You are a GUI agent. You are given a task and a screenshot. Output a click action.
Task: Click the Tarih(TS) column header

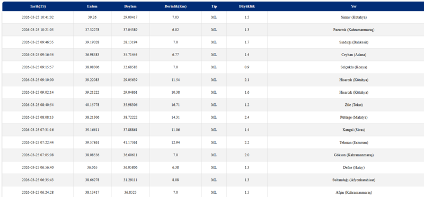point(38,6)
